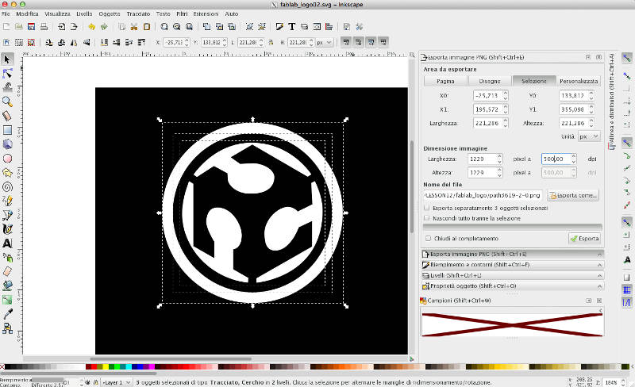Open the Tracciato menu
This screenshot has height=387, width=635.
point(138,13)
